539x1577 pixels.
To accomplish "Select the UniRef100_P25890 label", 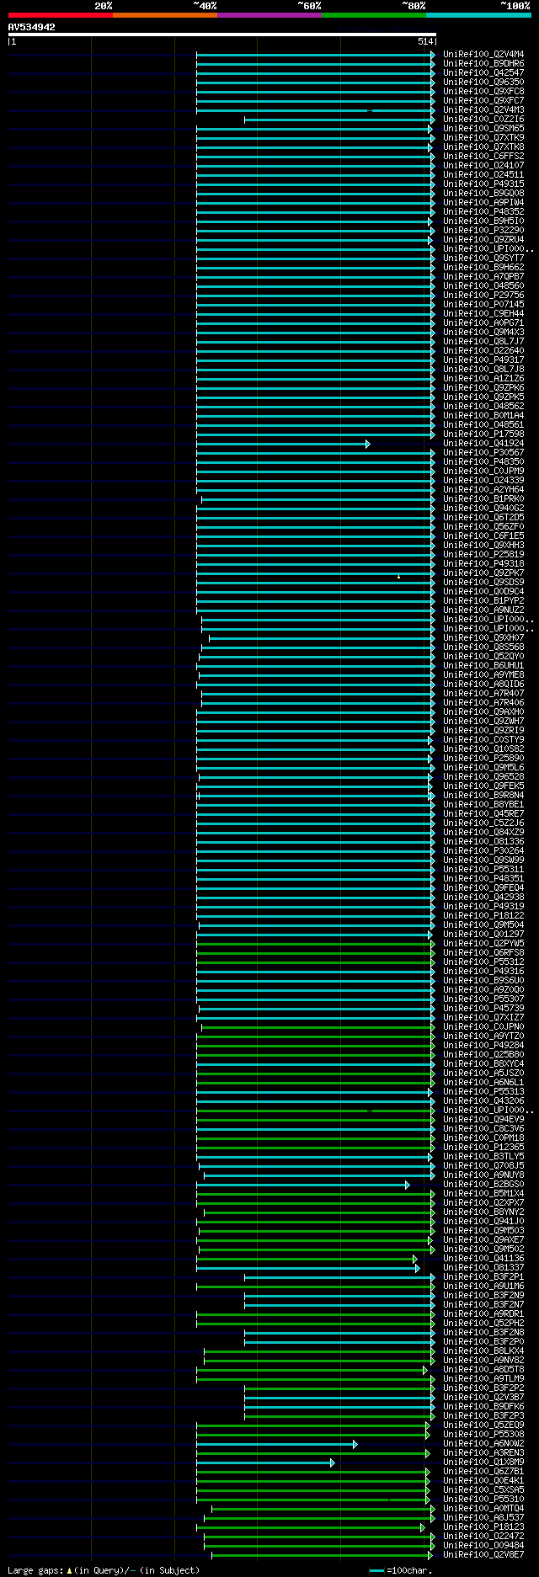I will (483, 759).
